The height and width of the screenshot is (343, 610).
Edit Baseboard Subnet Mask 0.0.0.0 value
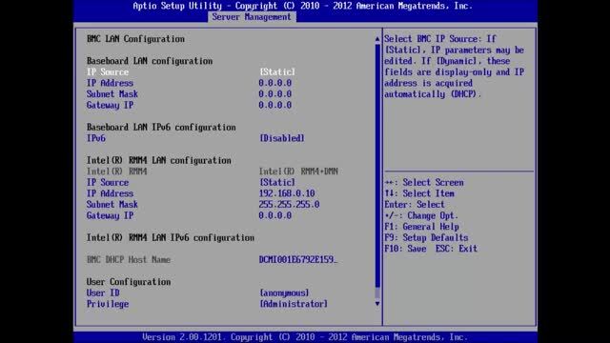coord(275,94)
